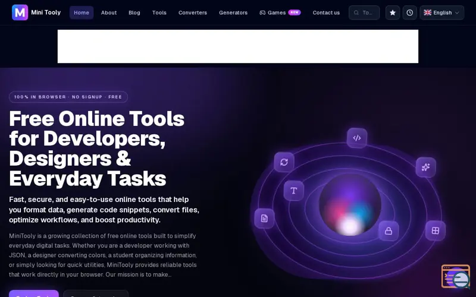The height and width of the screenshot is (297, 476).
Task: Click the grid layout orbit icon
Action: 436,230
